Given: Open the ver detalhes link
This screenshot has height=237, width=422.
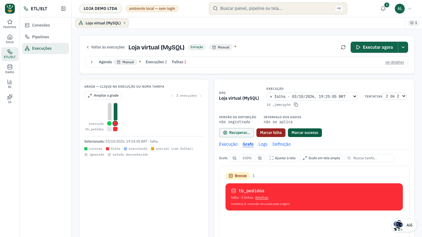Looking at the screenshot, I should (395, 62).
